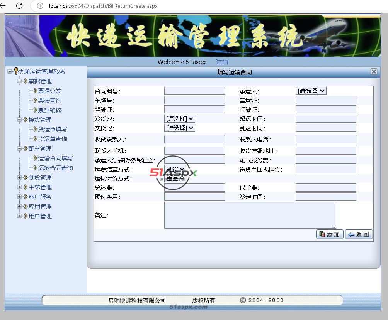Click the 合同编号 input field
Screen dimensions: 388x320
pyautogui.click(x=194, y=91)
